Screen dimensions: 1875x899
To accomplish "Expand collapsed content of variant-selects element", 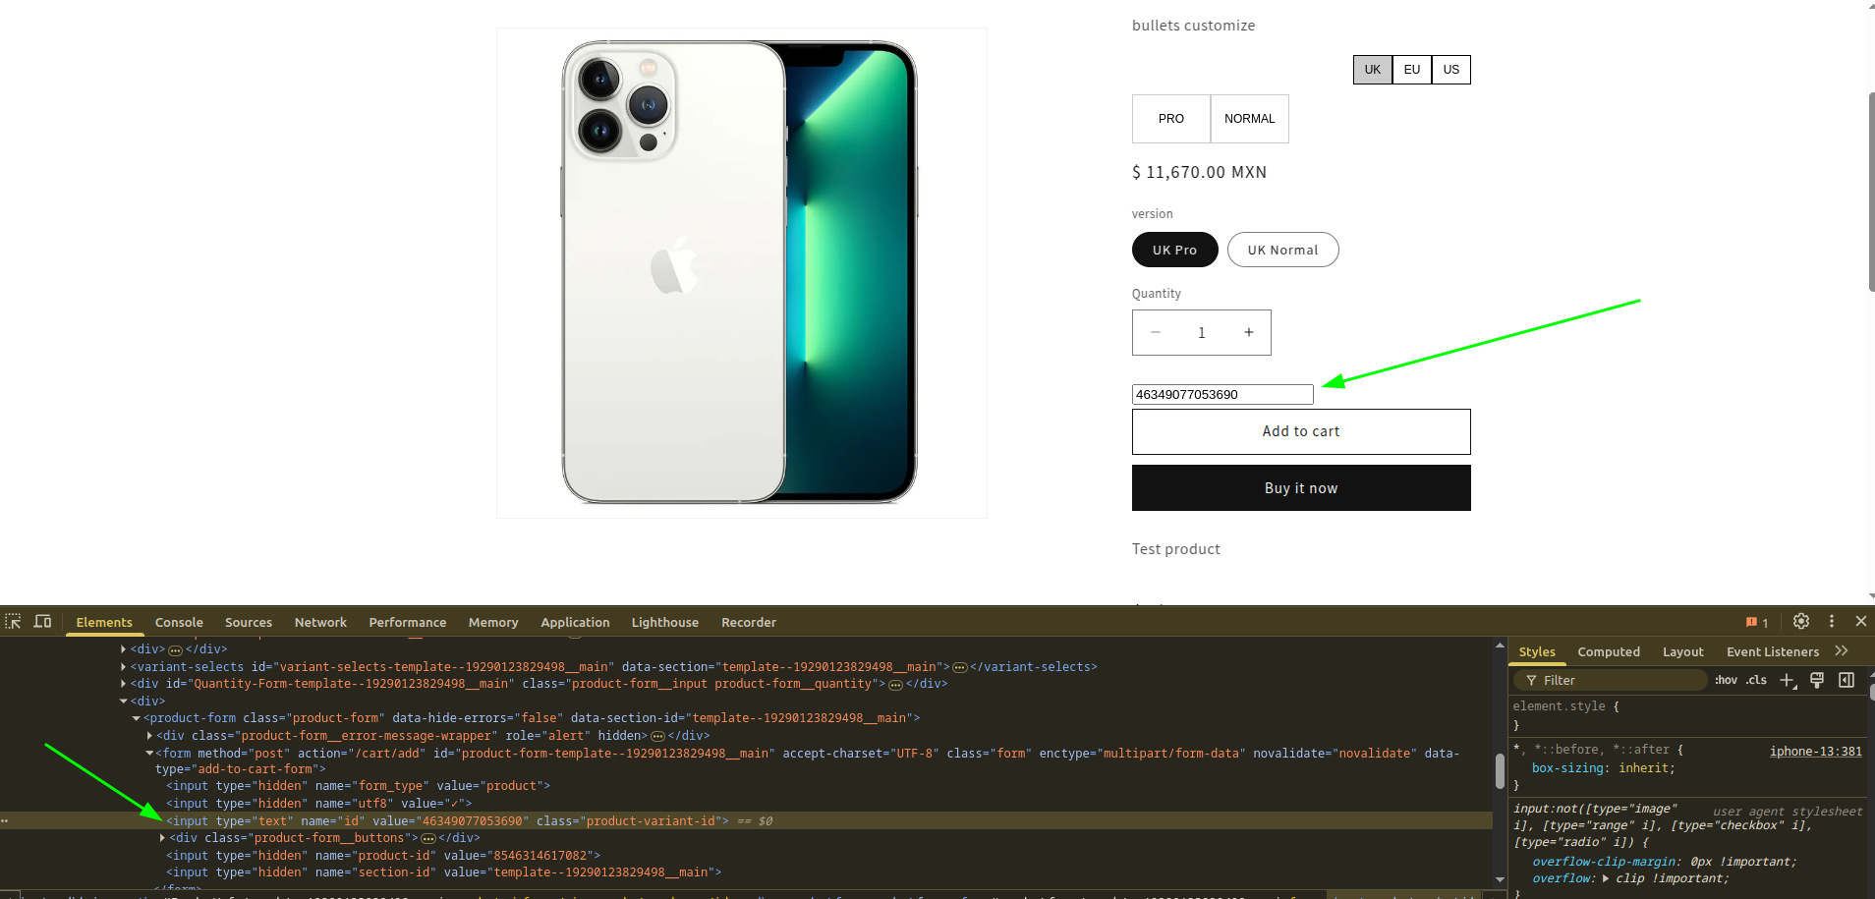I will tap(960, 667).
